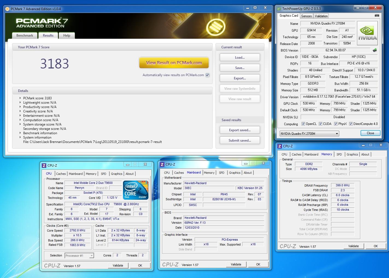
Task: Open Caches tab in CPU-Z CPU window
Action: pyautogui.click(x=61, y=174)
